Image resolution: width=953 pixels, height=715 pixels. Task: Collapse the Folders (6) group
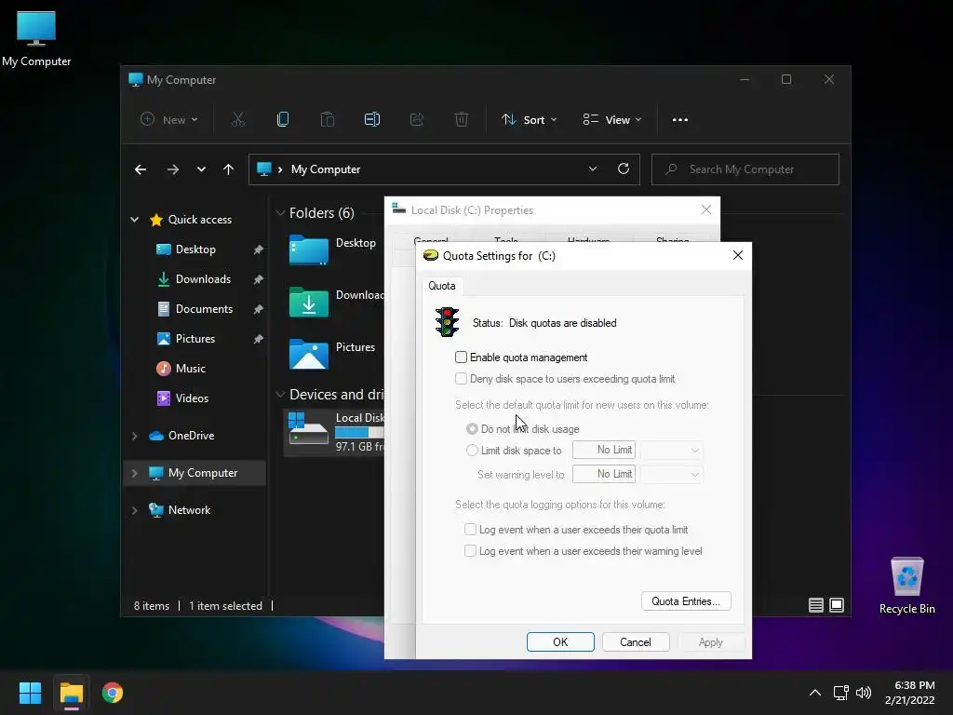tap(280, 213)
